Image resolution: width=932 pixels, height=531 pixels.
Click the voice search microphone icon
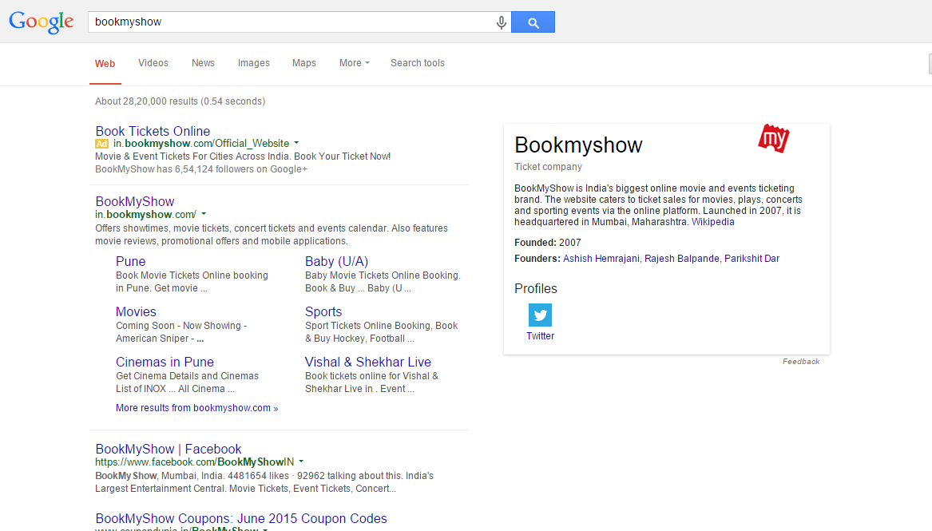[x=502, y=22]
